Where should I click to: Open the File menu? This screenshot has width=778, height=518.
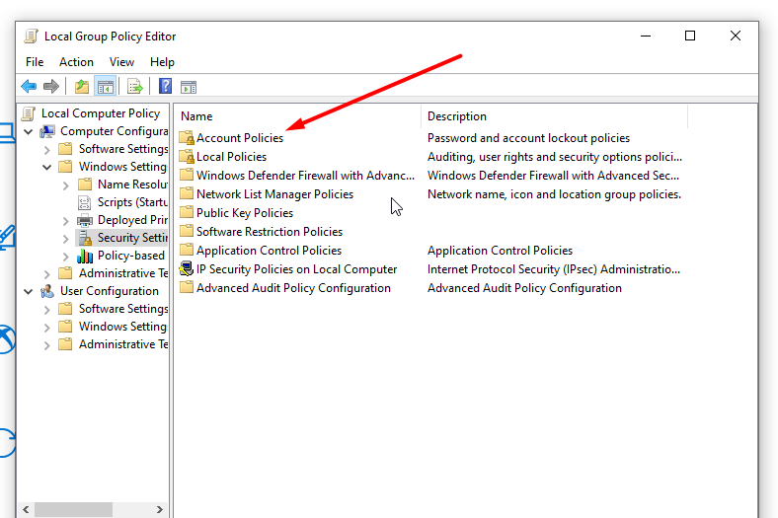click(x=35, y=62)
